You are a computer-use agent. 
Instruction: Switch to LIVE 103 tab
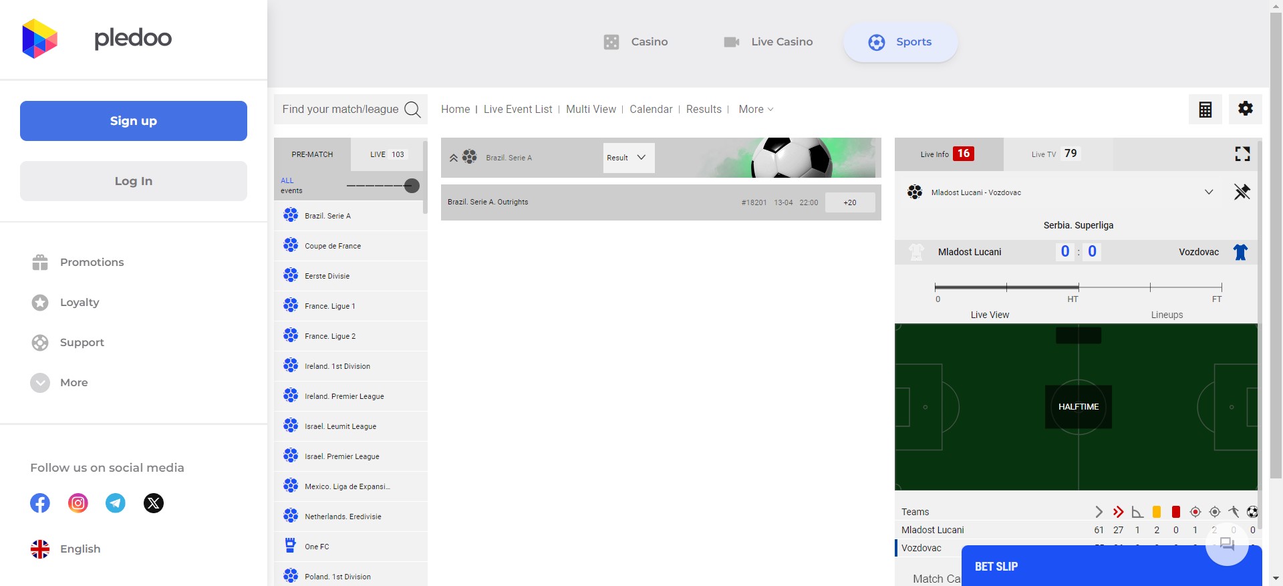388,154
